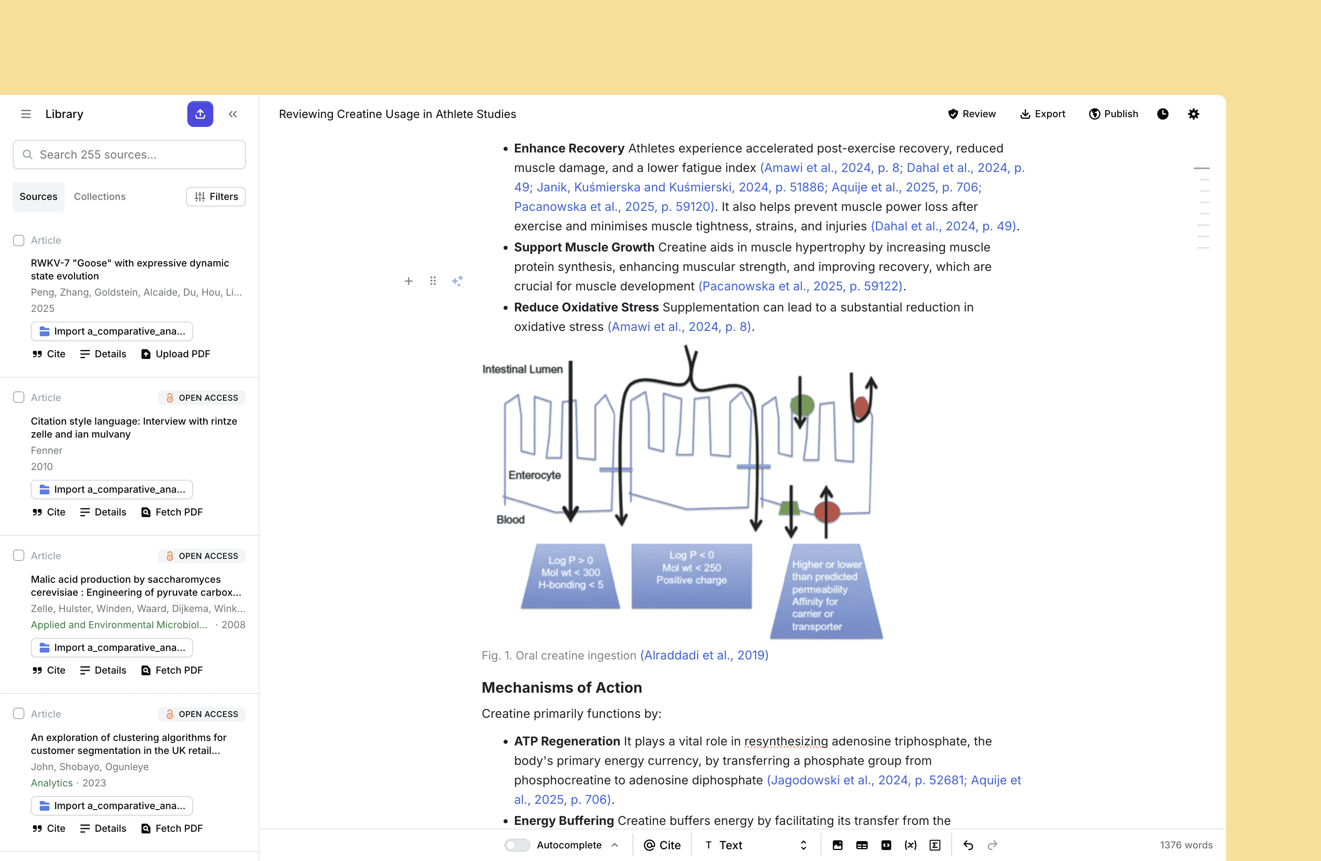
Task: Toggle the Autocomplete switch
Action: point(517,845)
